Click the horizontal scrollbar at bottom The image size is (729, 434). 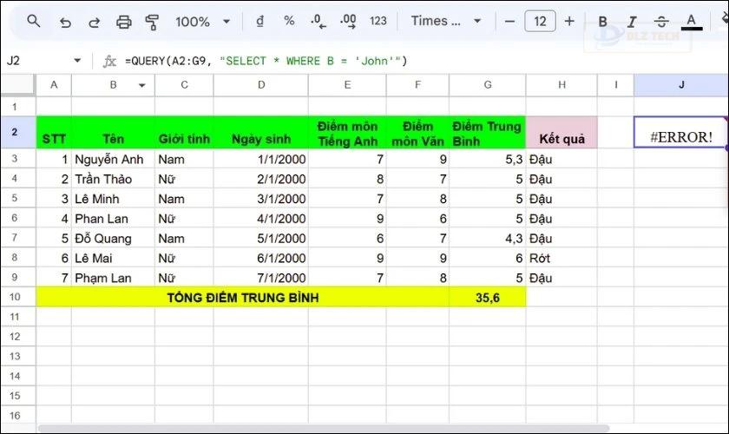(x=324, y=428)
